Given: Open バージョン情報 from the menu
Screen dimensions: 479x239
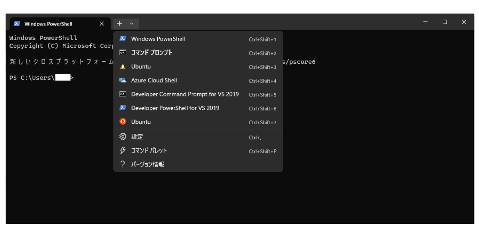Looking at the screenshot, I should click(198, 164).
